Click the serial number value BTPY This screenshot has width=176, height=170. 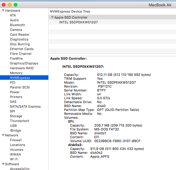pos(102,90)
